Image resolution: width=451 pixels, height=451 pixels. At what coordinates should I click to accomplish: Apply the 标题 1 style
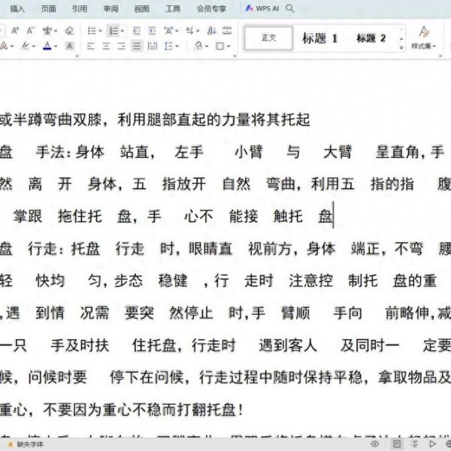pos(320,38)
